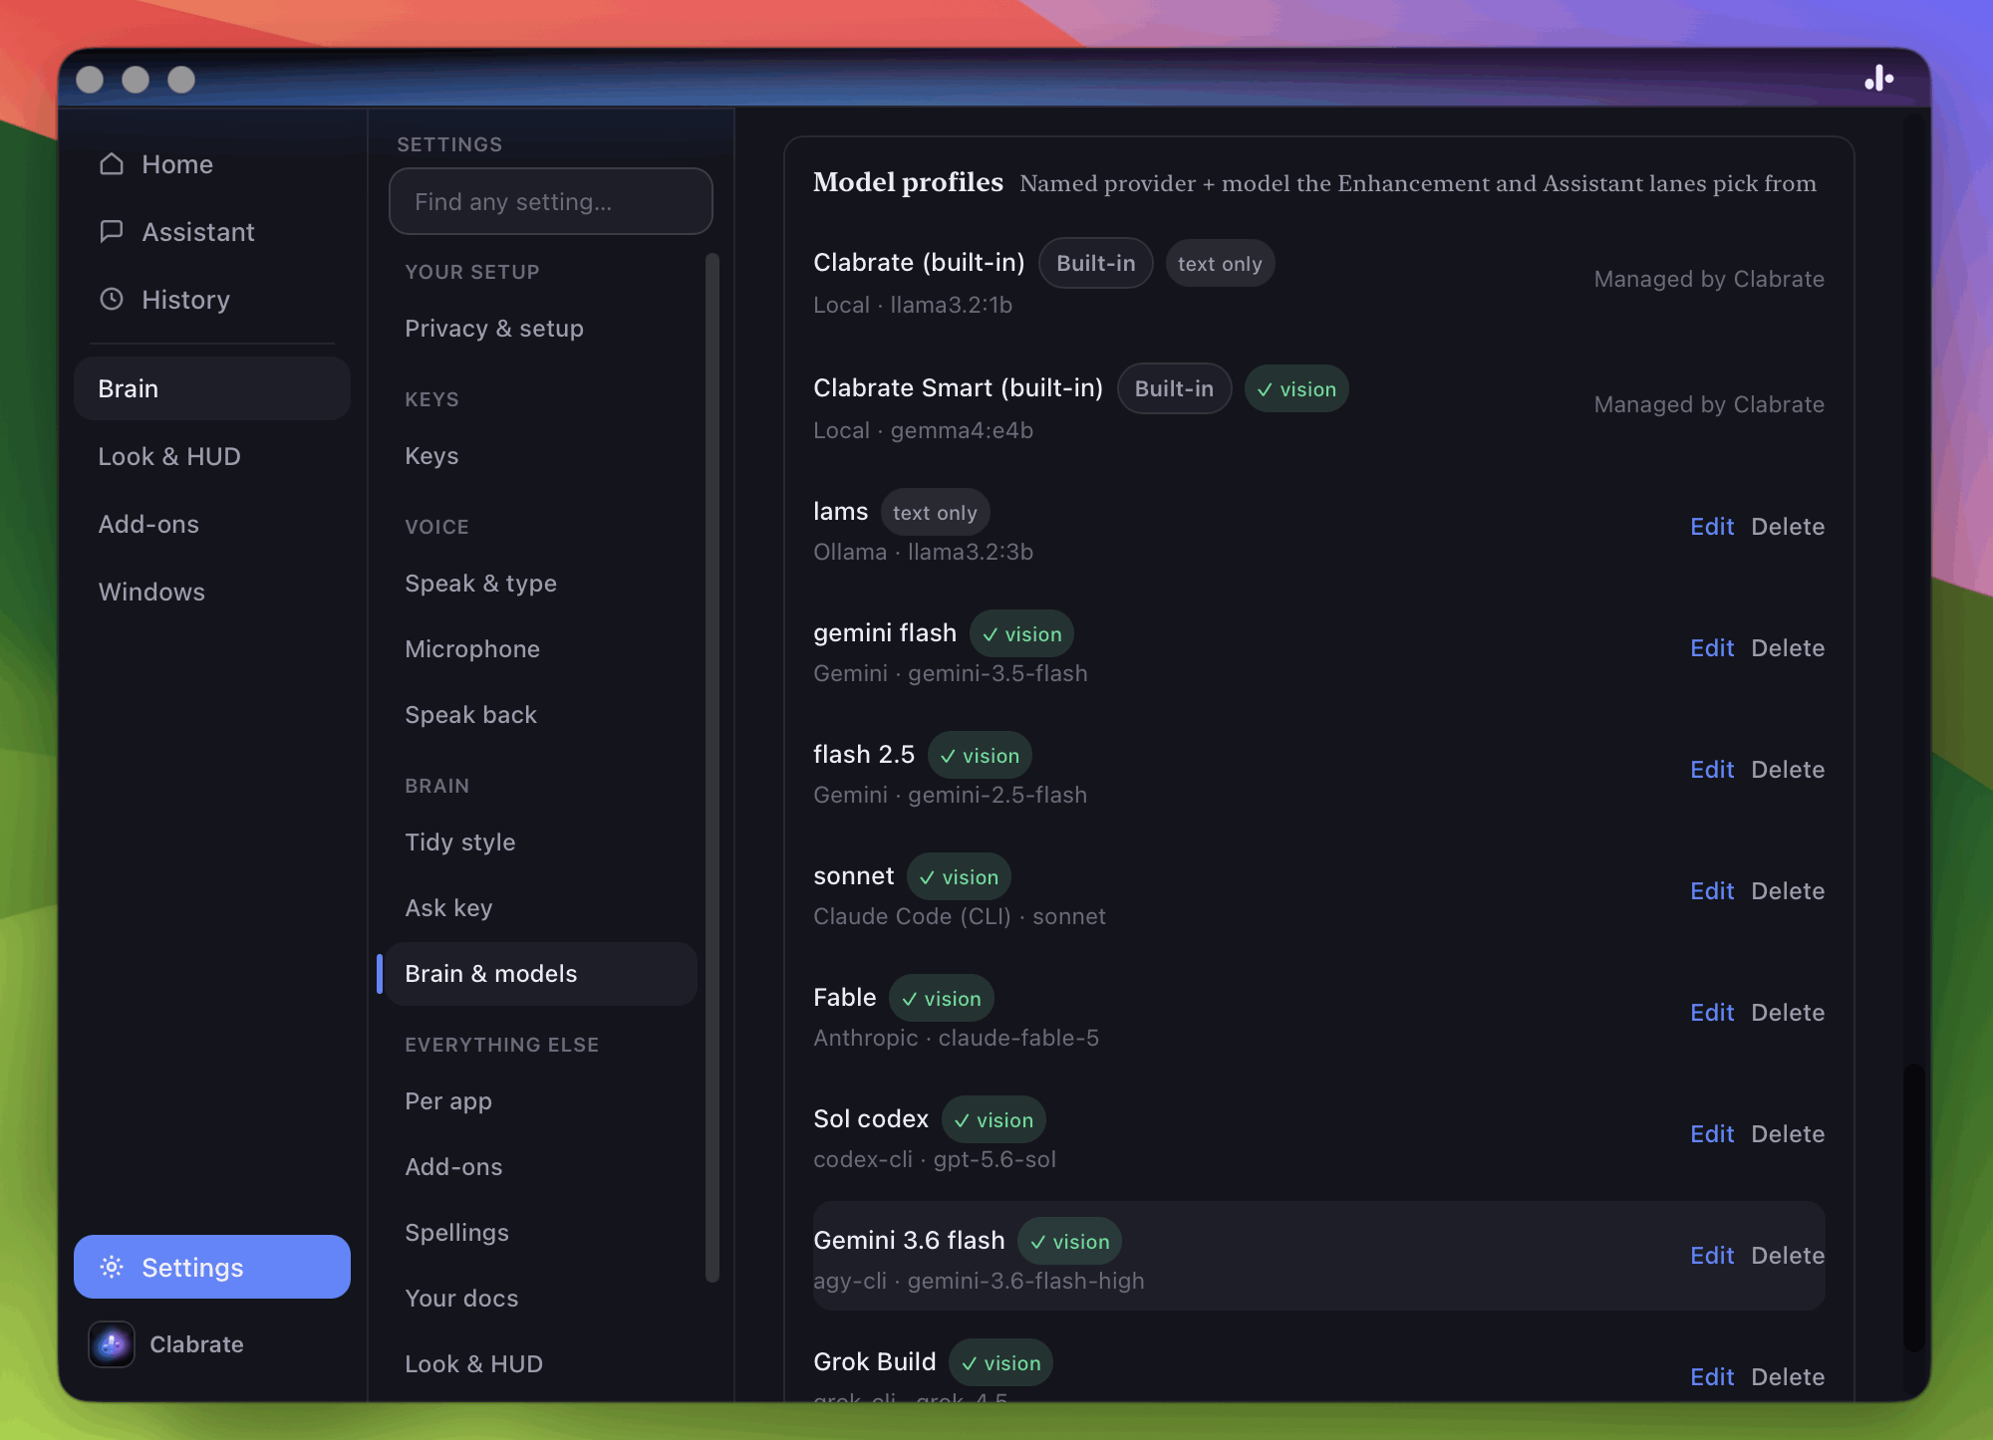This screenshot has height=1440, width=1993.
Task: Delete the Gemini 3.6 flash profile
Action: click(1788, 1256)
